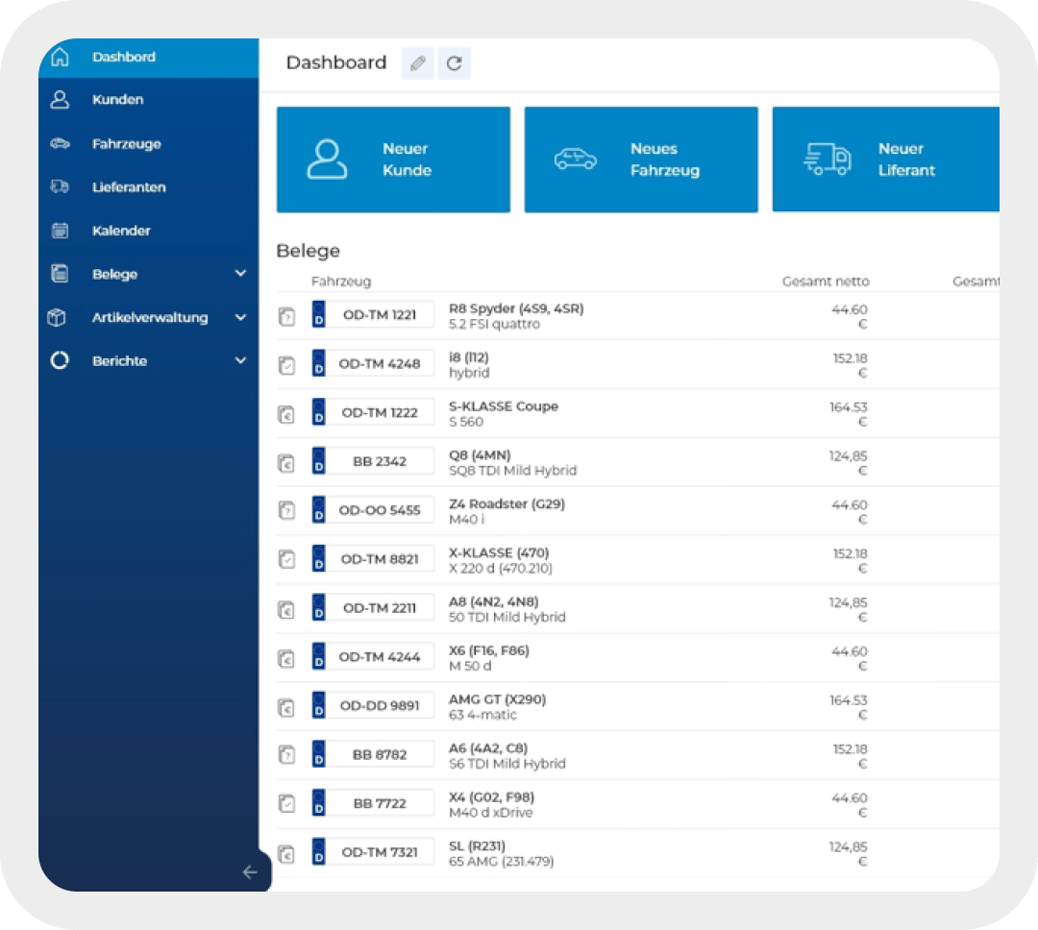Click document icon of OD-TM 2211 row
The height and width of the screenshot is (930, 1038).
(x=286, y=609)
